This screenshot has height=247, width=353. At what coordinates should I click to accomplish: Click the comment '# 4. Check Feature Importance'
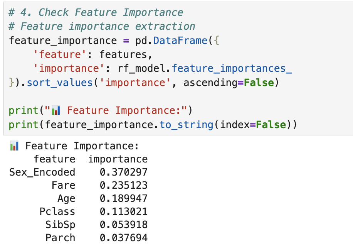click(x=96, y=12)
